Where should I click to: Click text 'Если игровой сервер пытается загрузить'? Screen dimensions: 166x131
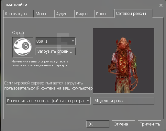(44, 83)
